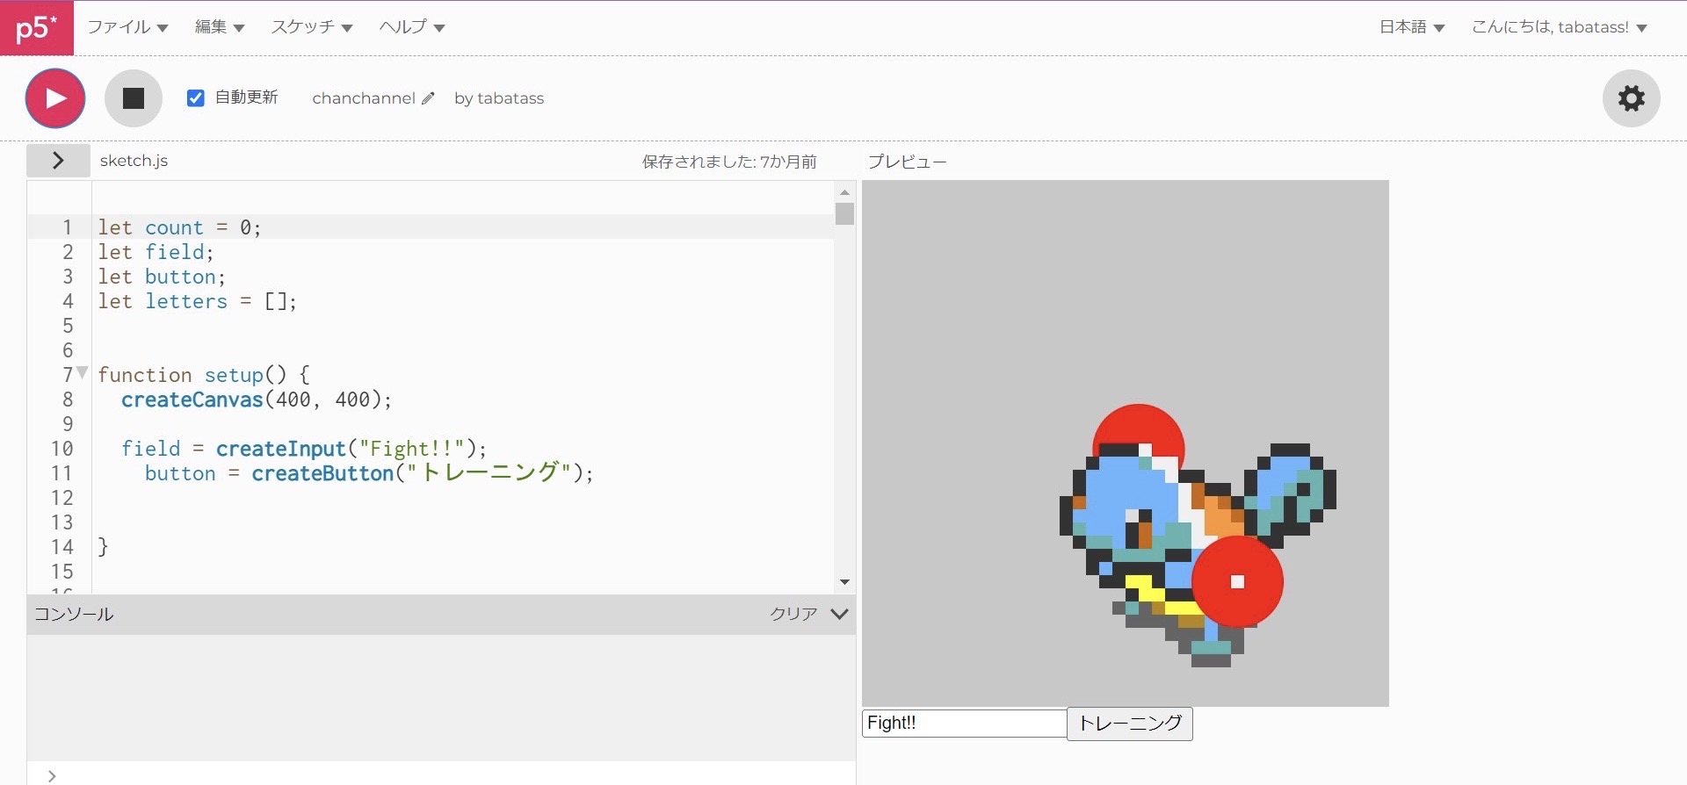Click the createButton("トレーニング") line
This screenshot has height=785, width=1687.
pyautogui.click(x=369, y=473)
